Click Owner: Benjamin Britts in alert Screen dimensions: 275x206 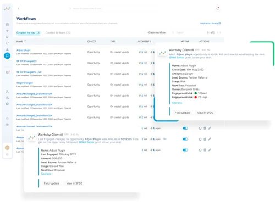[185, 90]
